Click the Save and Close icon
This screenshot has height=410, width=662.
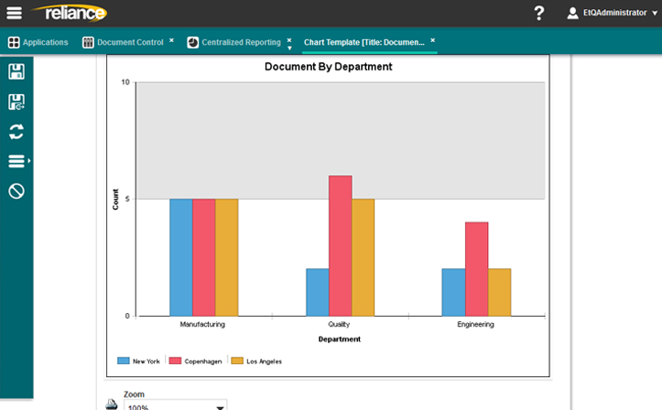click(x=16, y=102)
